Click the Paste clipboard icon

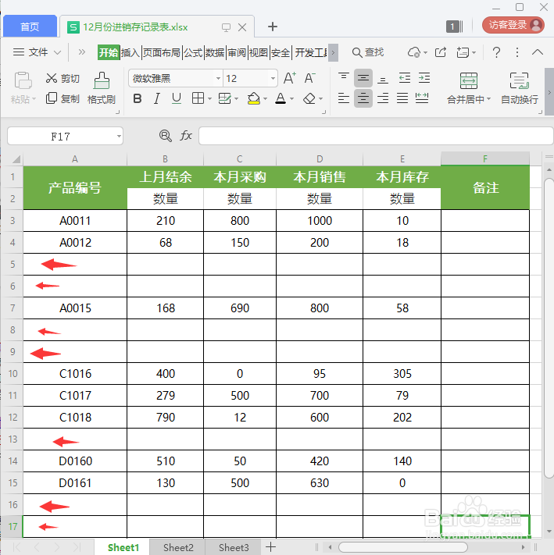pyautogui.click(x=23, y=80)
